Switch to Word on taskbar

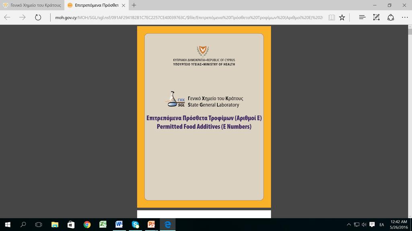click(119, 225)
